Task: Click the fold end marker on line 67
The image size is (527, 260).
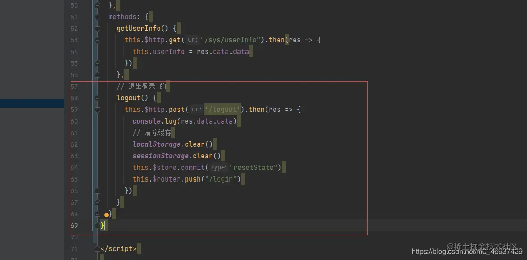Action: click(97, 202)
